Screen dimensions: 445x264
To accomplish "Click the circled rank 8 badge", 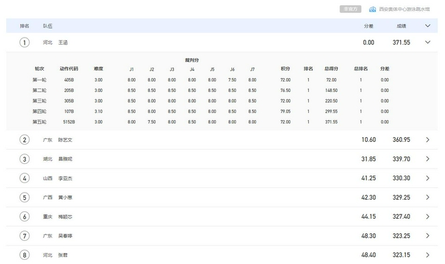I will 25,255.
